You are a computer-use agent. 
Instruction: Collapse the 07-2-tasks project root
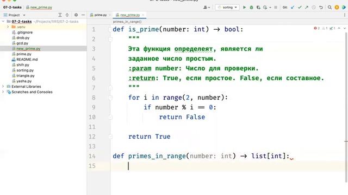pyautogui.click(x=3, y=22)
